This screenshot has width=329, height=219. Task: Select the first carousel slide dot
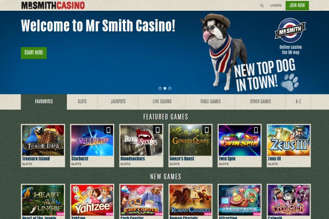pyautogui.click(x=160, y=88)
